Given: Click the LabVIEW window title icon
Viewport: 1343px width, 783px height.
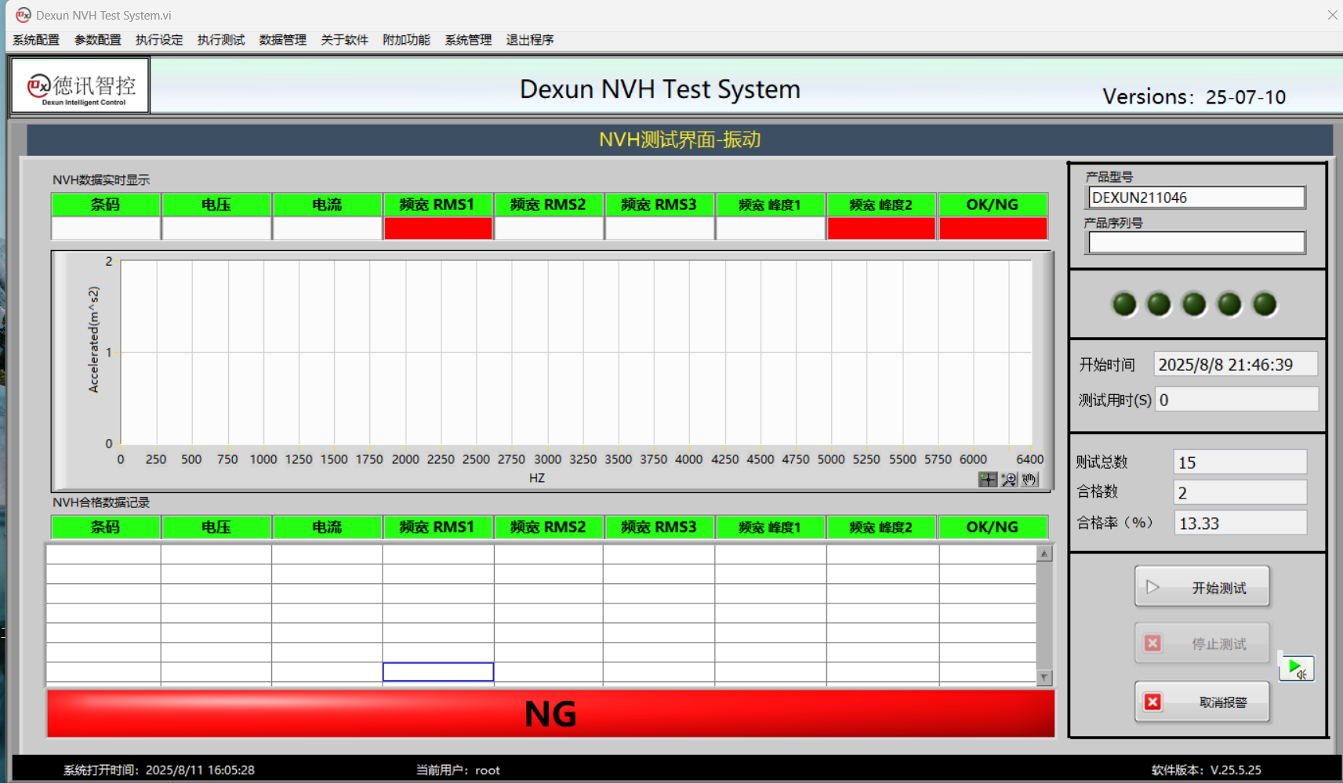Looking at the screenshot, I should (24, 15).
